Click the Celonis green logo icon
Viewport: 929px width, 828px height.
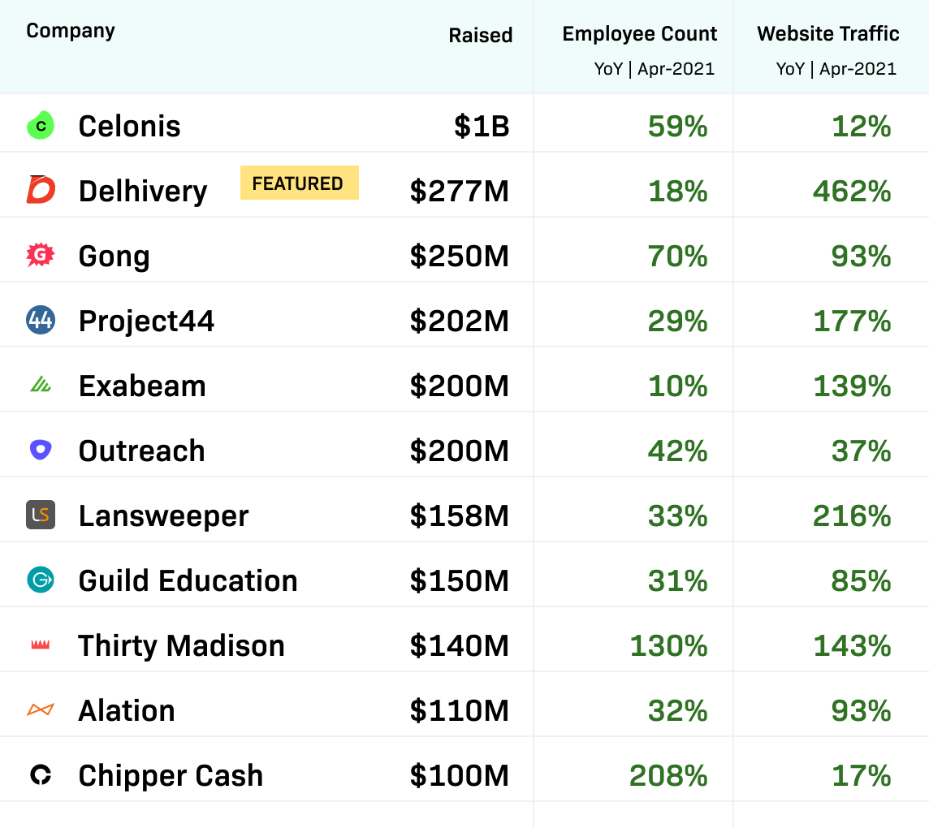point(41,126)
